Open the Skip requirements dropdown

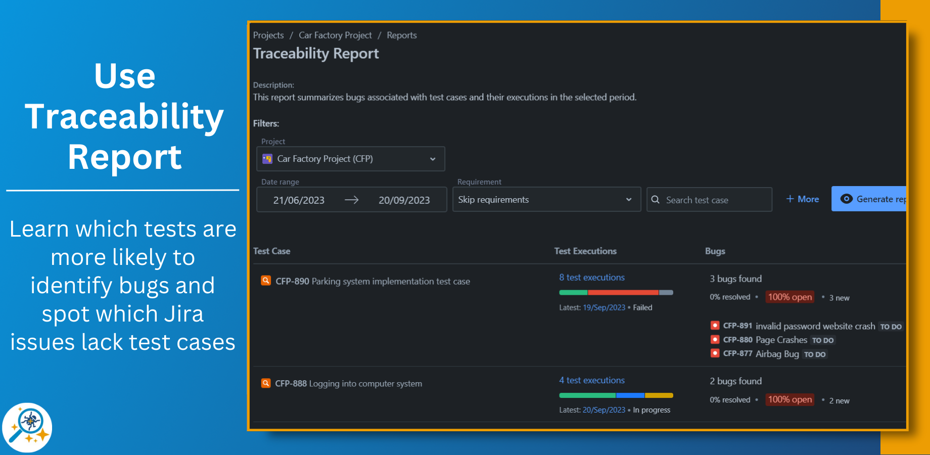pos(628,199)
